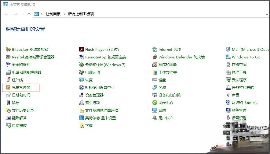
Task: Click the 网络和共享中心 link text
Action: pos(245,103)
